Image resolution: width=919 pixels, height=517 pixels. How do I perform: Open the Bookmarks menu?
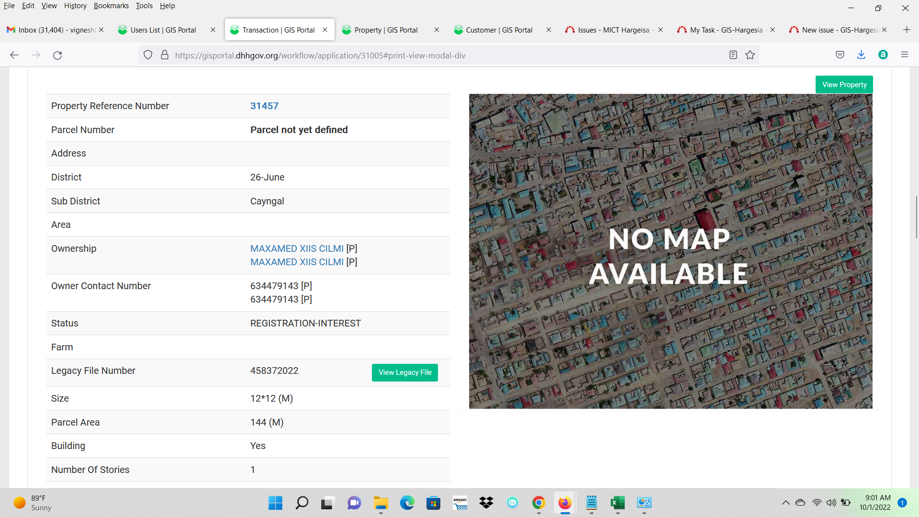111,6
